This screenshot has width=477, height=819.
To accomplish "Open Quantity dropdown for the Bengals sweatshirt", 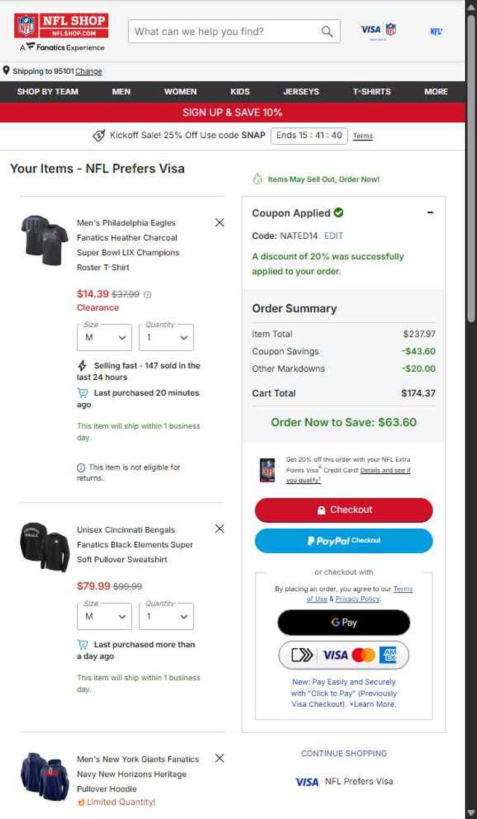I will (x=166, y=617).
